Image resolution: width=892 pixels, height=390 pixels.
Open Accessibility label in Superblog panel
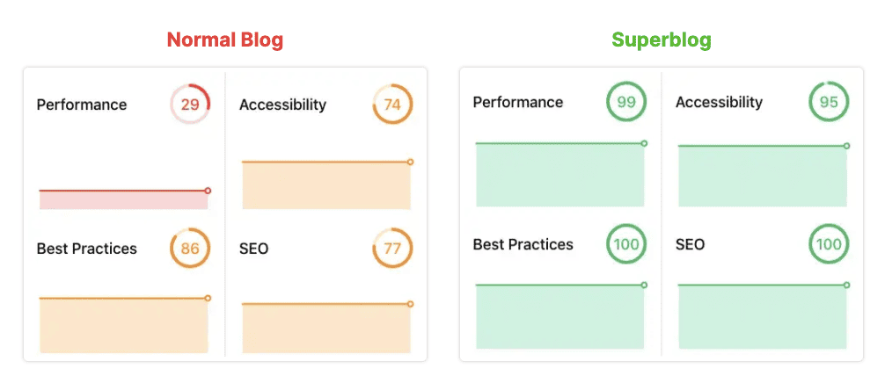point(719,102)
